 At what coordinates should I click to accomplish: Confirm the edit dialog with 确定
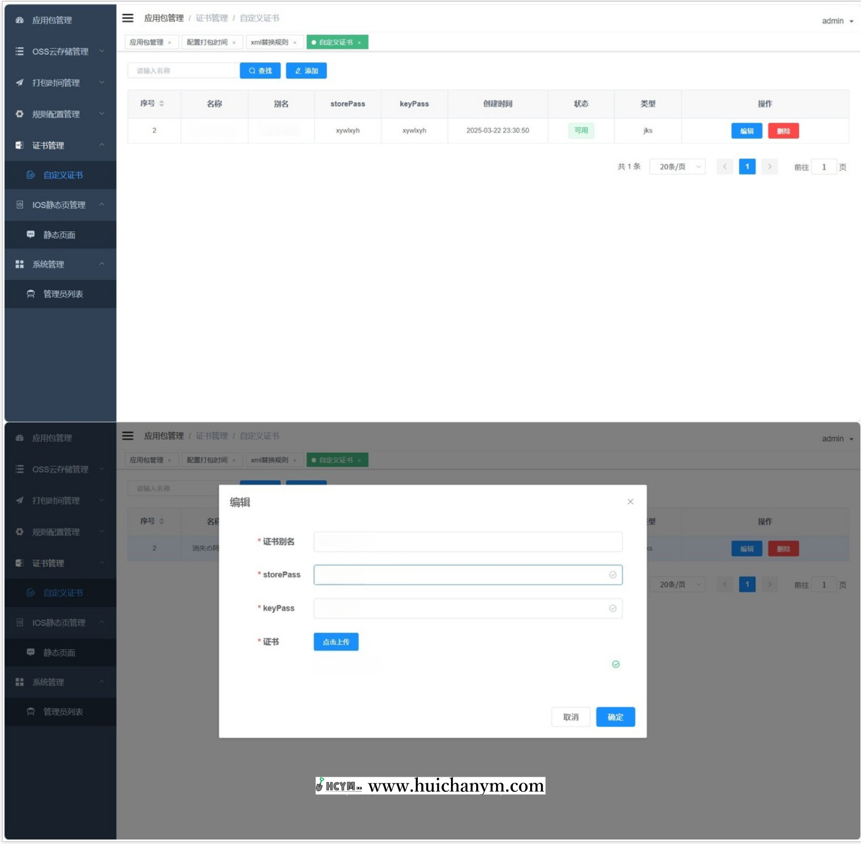[x=616, y=717]
